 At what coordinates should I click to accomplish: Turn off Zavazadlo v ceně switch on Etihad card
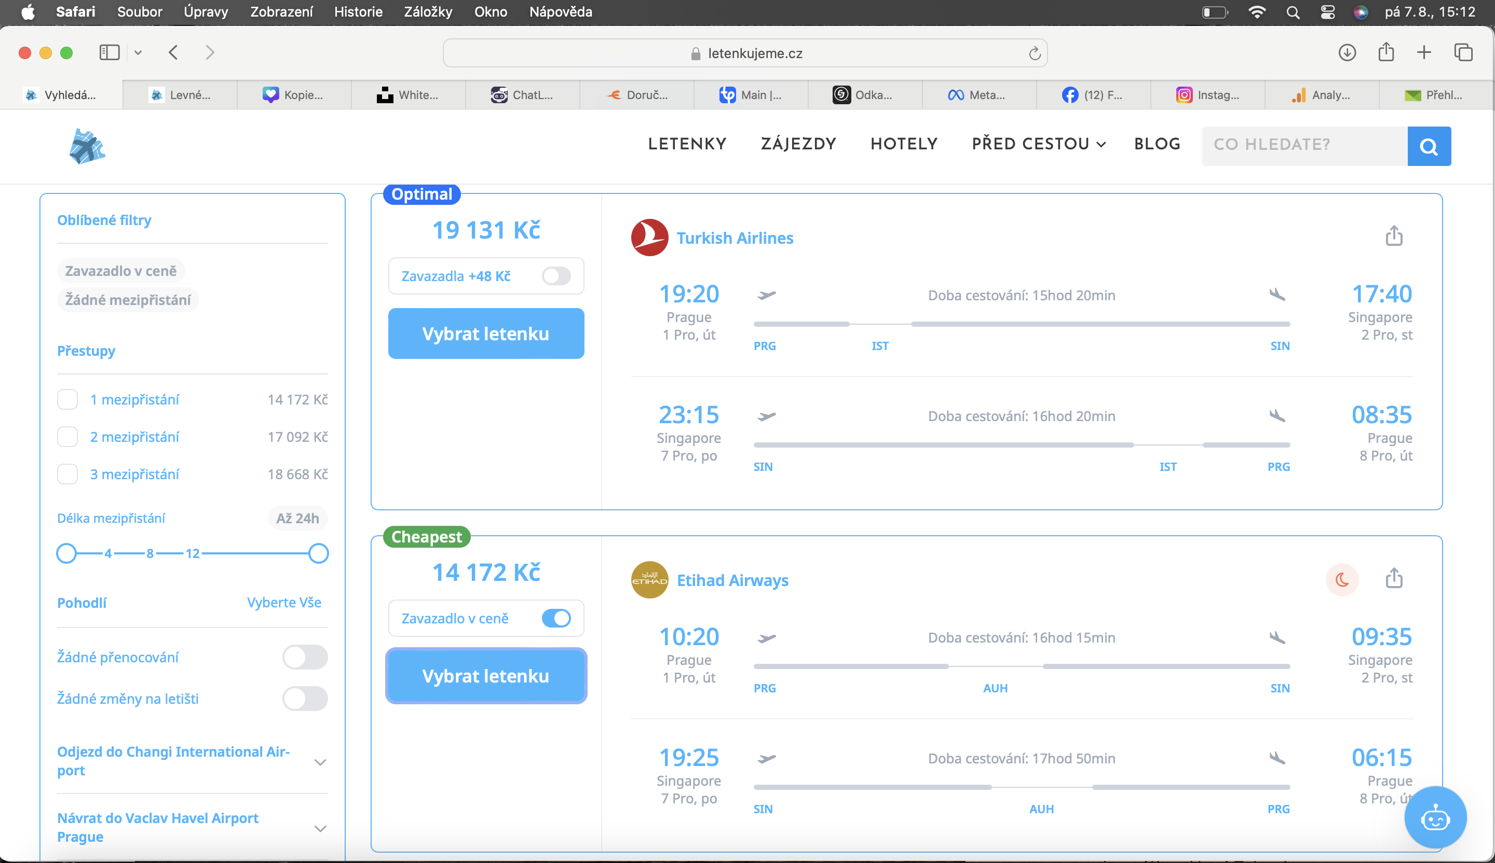[x=556, y=618]
